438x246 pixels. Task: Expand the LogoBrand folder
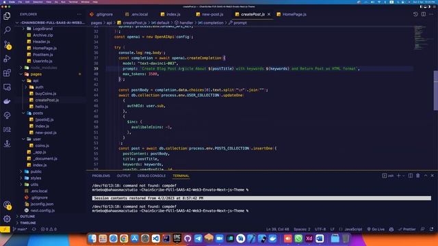pos(24,29)
